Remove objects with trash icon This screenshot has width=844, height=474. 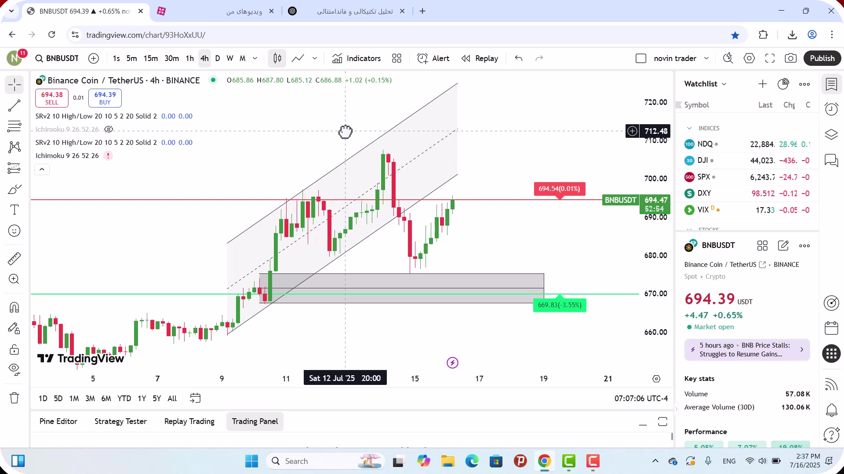point(14,398)
